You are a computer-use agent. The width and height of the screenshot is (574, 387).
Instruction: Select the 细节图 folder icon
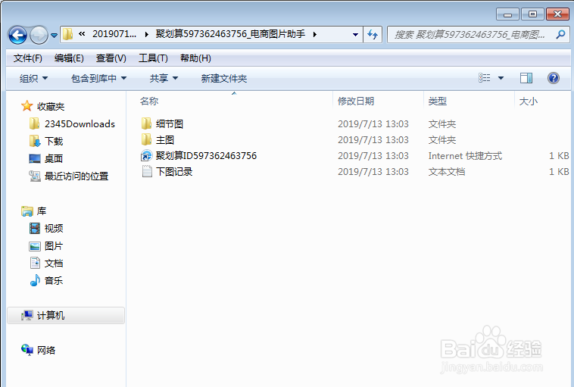point(146,123)
